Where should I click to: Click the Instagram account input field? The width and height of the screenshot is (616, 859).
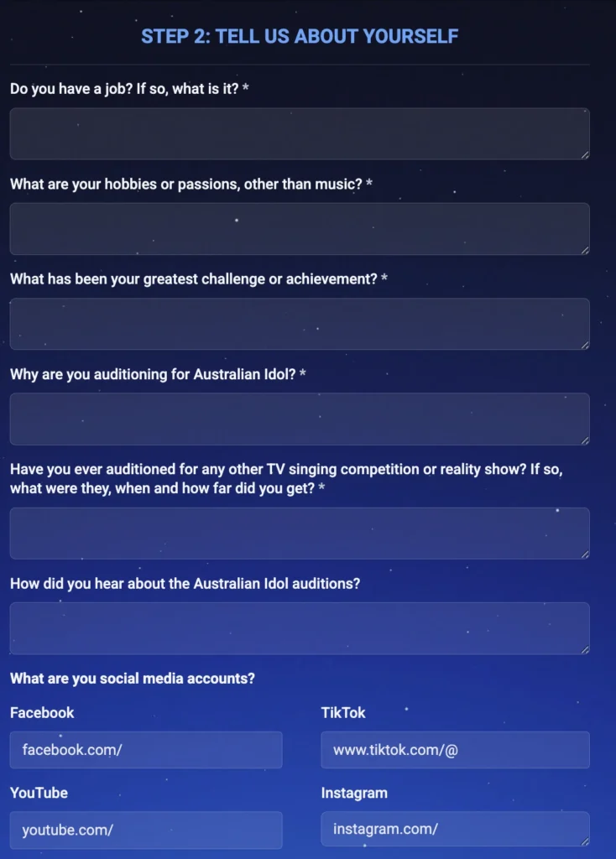pos(455,829)
